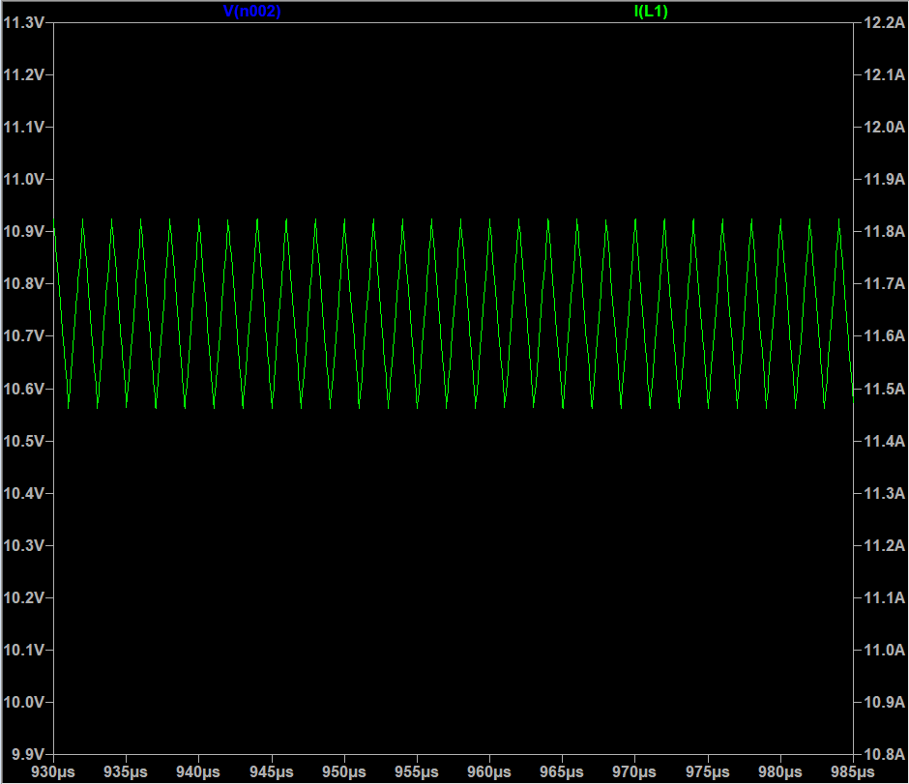This screenshot has width=909, height=784.
Task: Click the 10.8A right axis label
Action: pos(885,754)
